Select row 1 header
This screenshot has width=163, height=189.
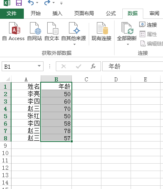coord(5,87)
